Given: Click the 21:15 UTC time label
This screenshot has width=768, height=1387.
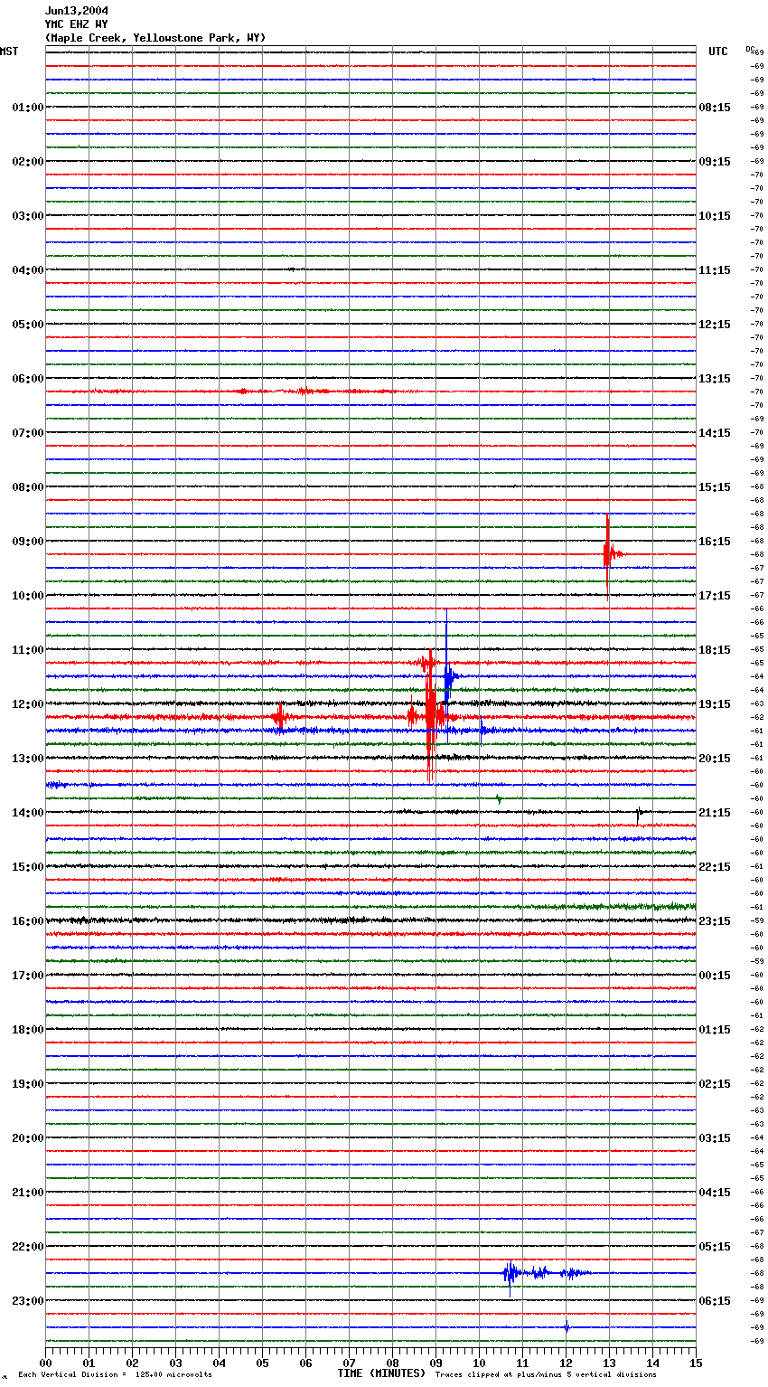Looking at the screenshot, I should [x=715, y=813].
